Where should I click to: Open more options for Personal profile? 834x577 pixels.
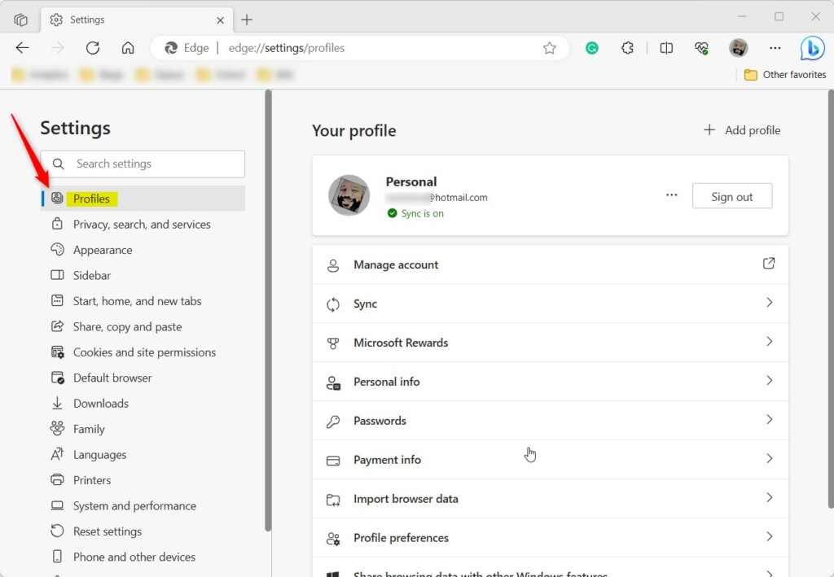(672, 195)
